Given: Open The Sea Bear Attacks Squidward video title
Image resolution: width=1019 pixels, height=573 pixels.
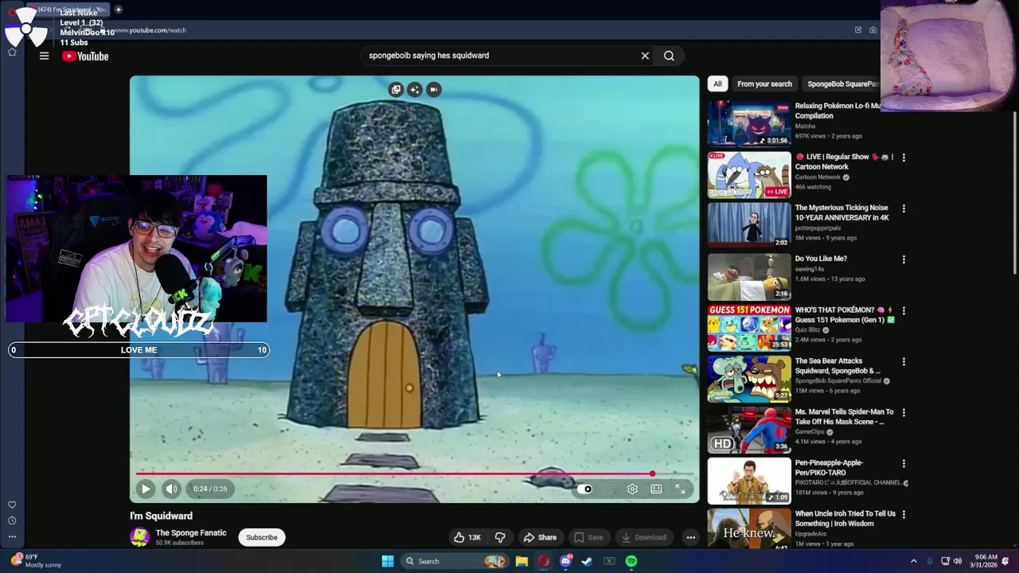Looking at the screenshot, I should point(837,365).
